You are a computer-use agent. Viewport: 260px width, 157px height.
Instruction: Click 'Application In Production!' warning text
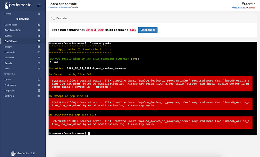(80, 49)
